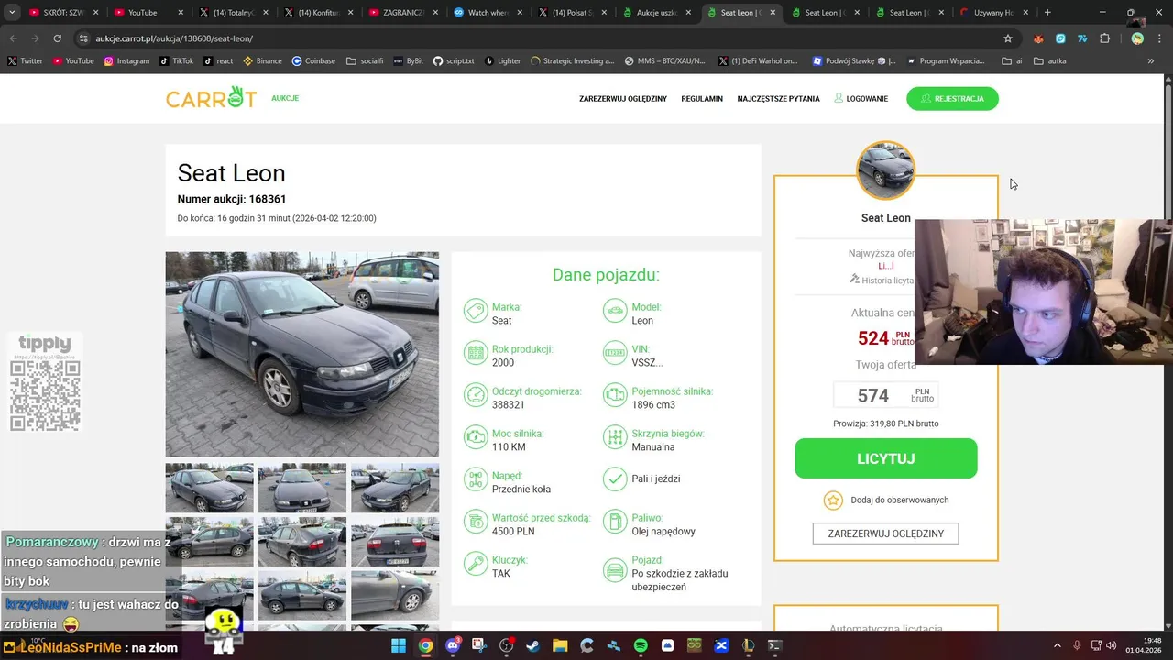The height and width of the screenshot is (660, 1173).
Task: Open the tab search dropdown arrow
Action: 12,13
